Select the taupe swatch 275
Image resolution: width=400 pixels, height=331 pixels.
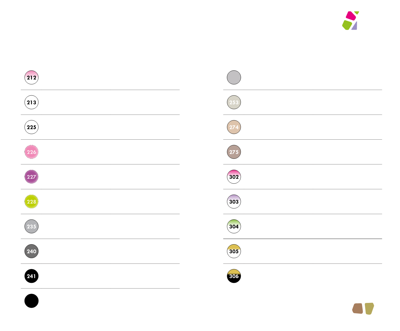[234, 152]
